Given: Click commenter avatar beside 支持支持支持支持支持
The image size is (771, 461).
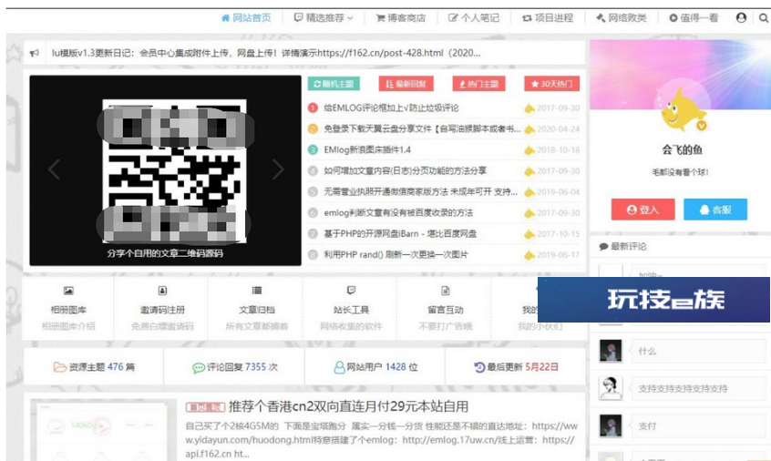Looking at the screenshot, I should tap(611, 388).
